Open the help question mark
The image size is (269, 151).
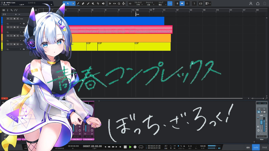click(194, 3)
